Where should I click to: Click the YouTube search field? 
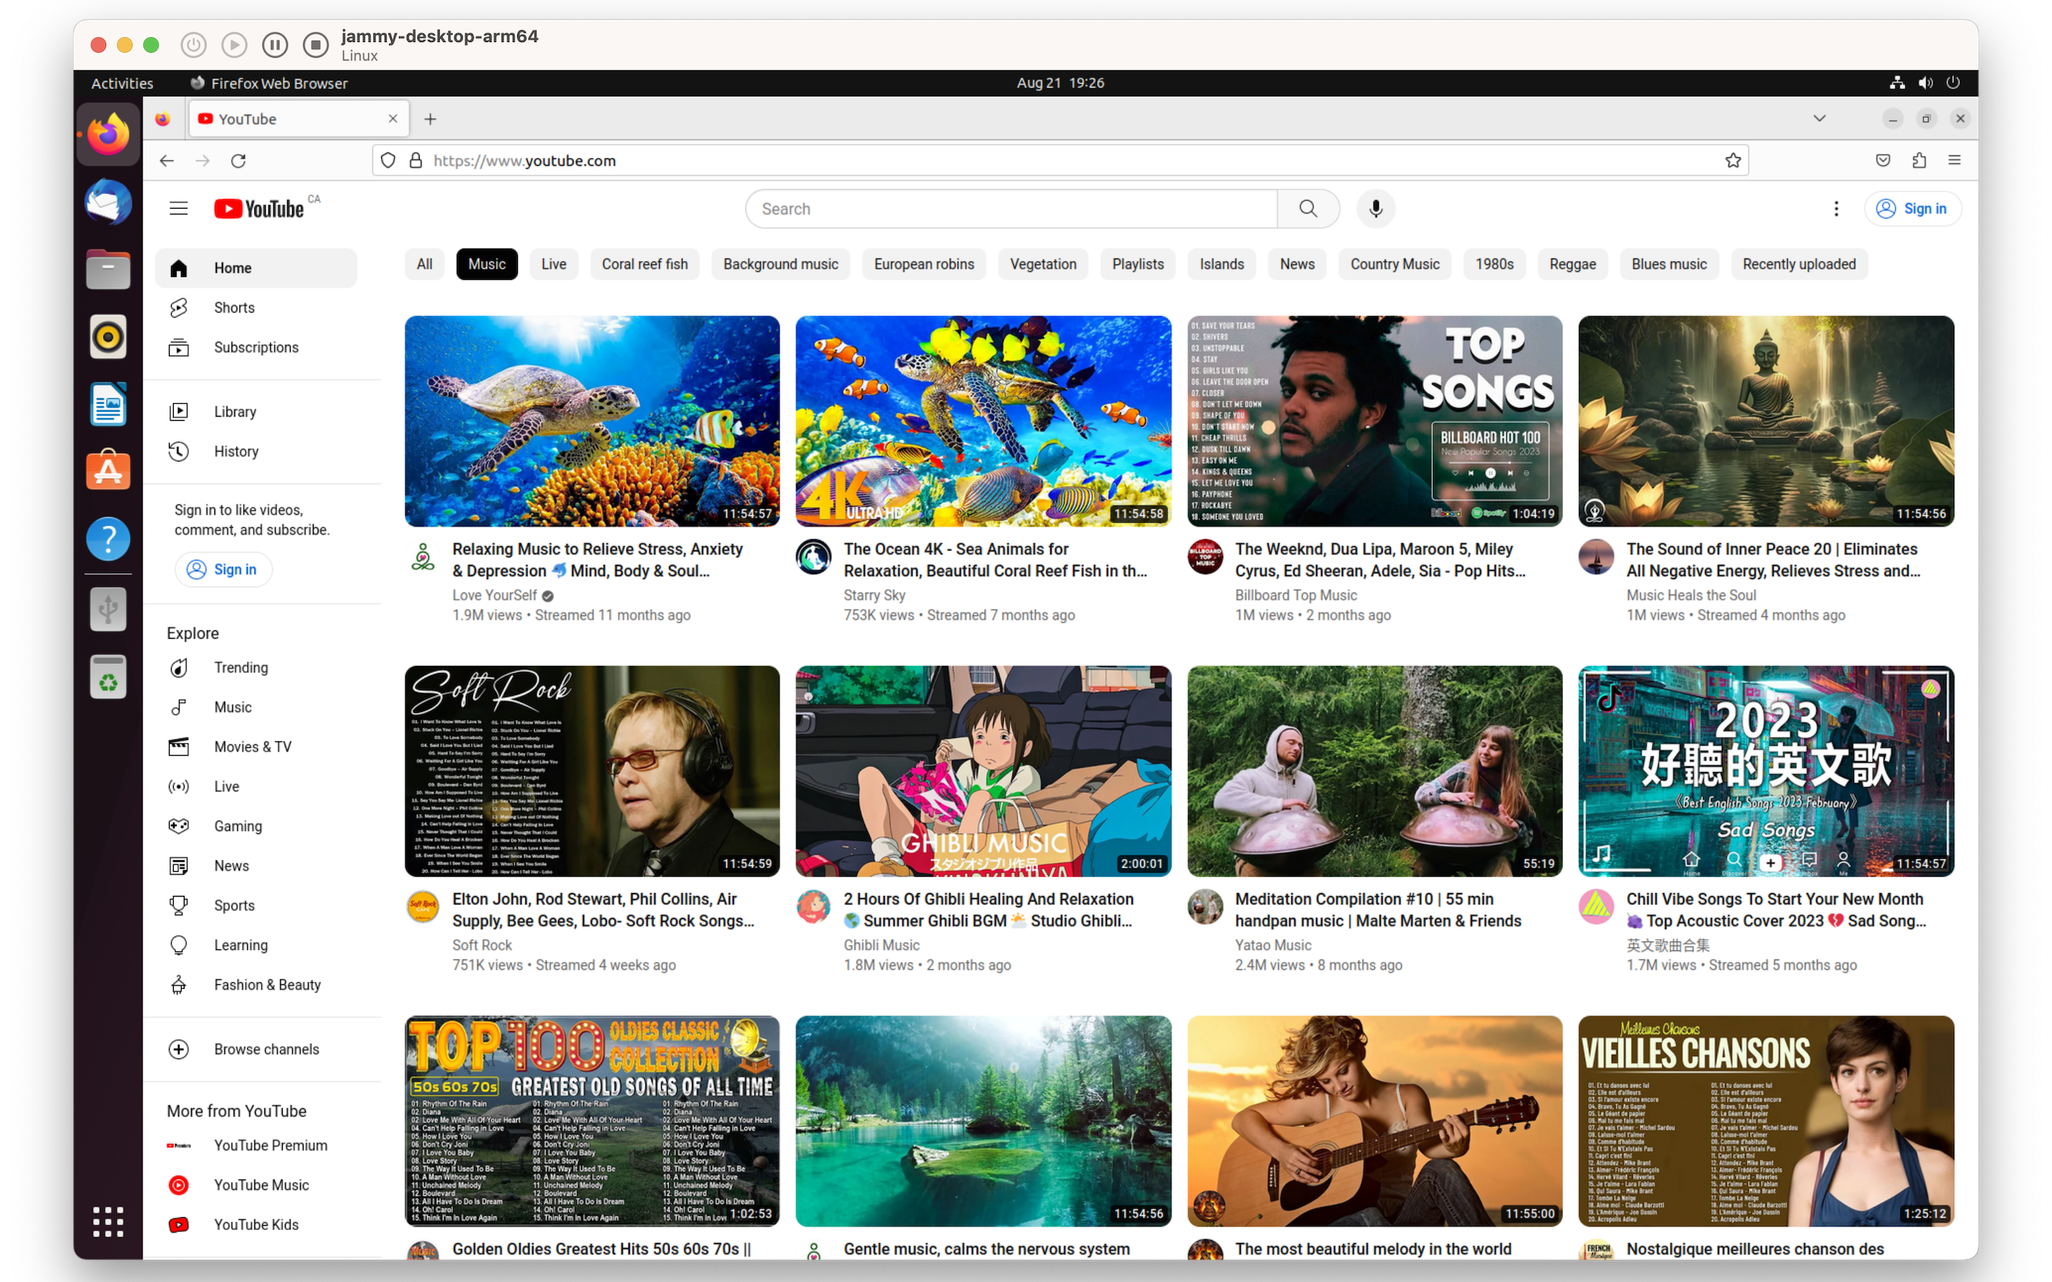(x=1012, y=209)
